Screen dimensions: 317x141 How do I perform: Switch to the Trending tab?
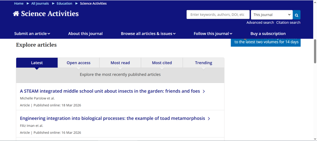click(x=203, y=63)
